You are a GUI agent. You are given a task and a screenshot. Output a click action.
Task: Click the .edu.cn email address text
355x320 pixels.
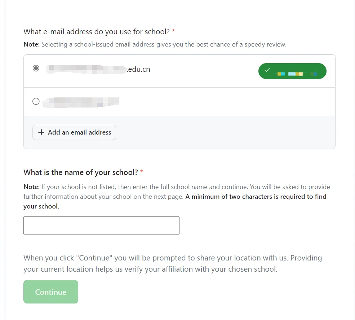coord(98,69)
